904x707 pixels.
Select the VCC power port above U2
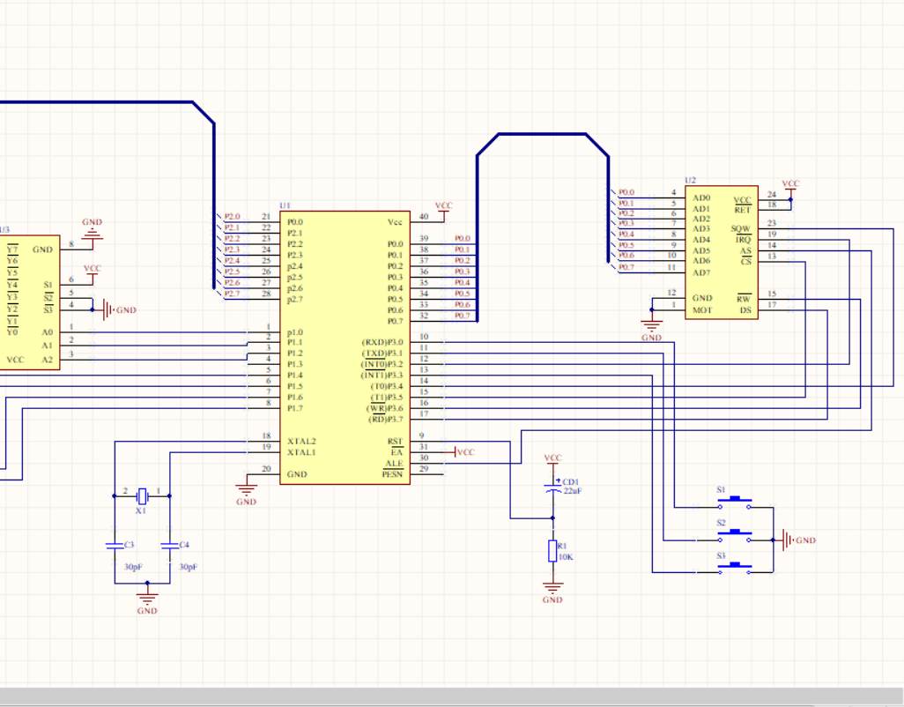click(790, 185)
